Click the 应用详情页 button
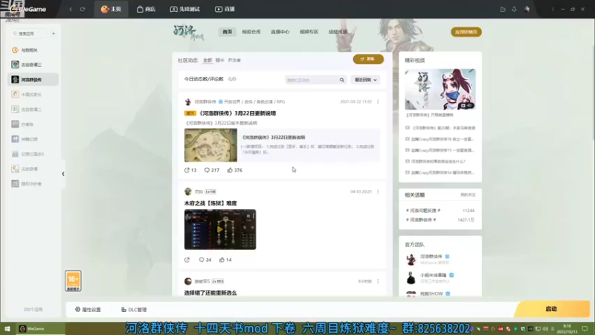 point(466,32)
